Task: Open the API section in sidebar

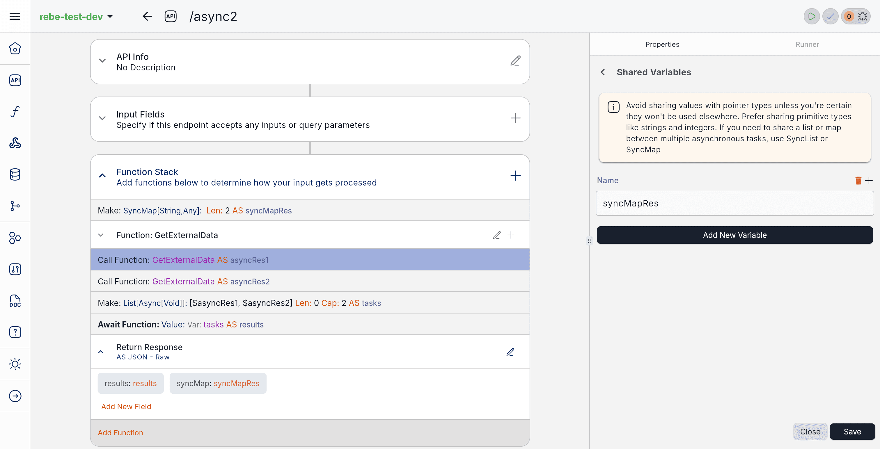Action: click(x=15, y=80)
